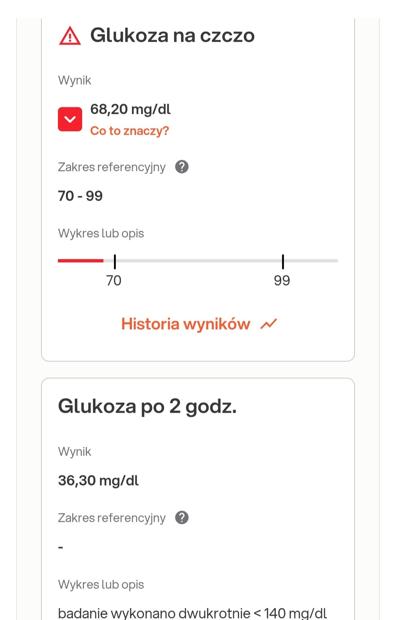Open help for fasting glucose reference range
Screen dimensions: 396x620
pyautogui.click(x=182, y=167)
